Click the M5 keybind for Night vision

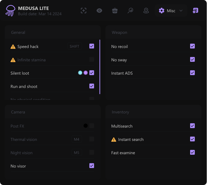click(77, 153)
